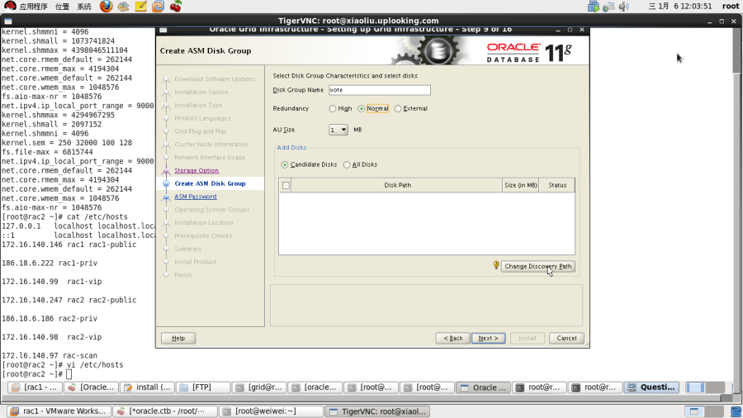Switch to *oracle.ctb - /root/ window
743x418 pixels.
pyautogui.click(x=165, y=411)
